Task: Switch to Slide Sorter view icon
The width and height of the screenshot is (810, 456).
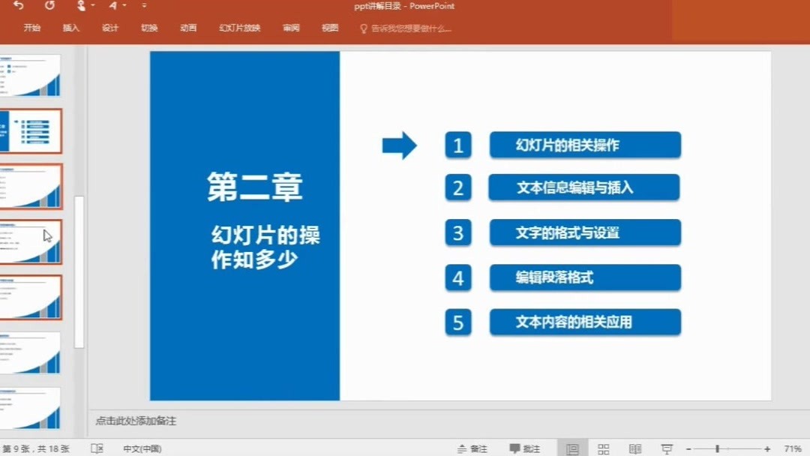Action: click(603, 448)
